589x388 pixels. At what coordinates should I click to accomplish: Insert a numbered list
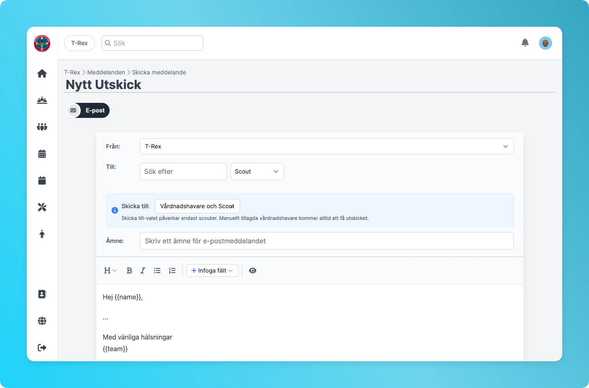172,271
